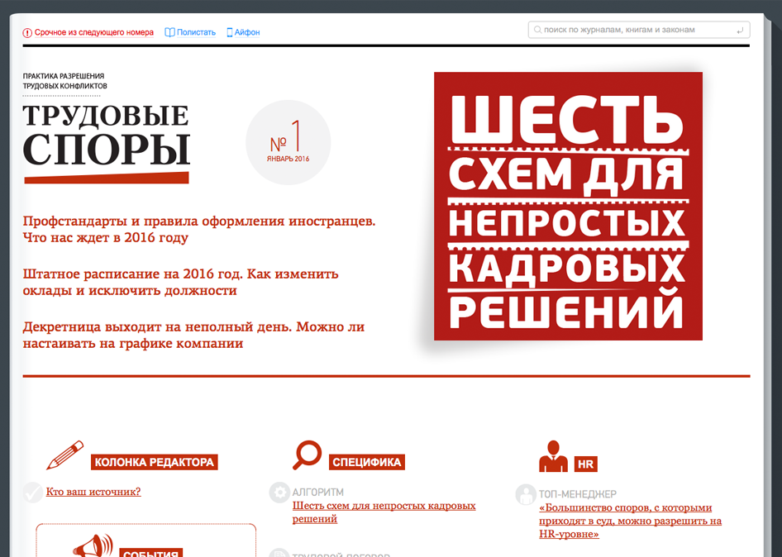Click the gear icon beside Алгоритм
782x557 pixels.
(279, 493)
